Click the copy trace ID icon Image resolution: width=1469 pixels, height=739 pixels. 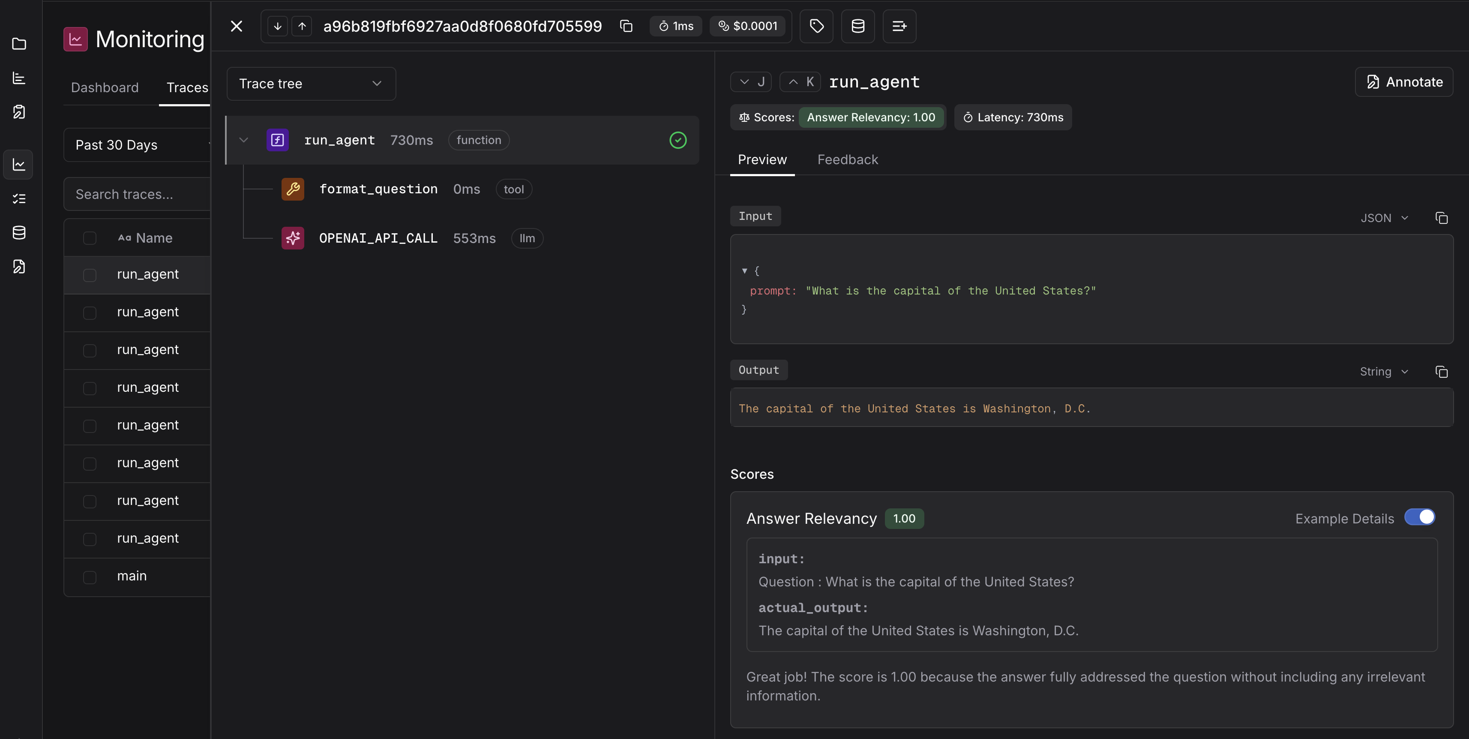point(626,26)
